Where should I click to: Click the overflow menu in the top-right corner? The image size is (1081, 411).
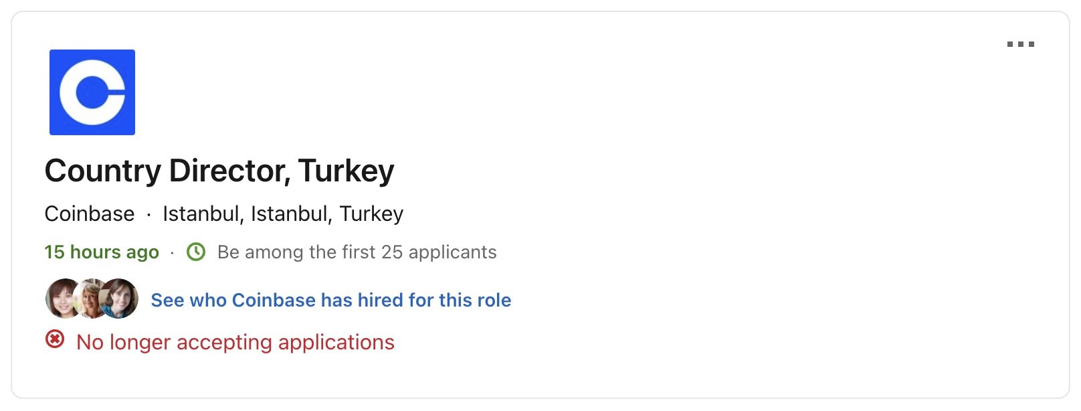pos(1019,44)
